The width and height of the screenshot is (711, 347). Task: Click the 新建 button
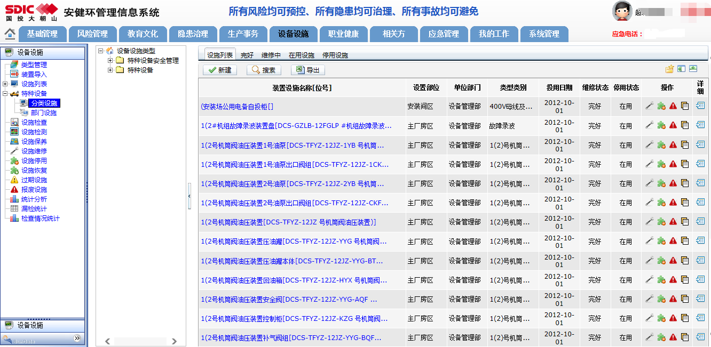click(x=220, y=70)
